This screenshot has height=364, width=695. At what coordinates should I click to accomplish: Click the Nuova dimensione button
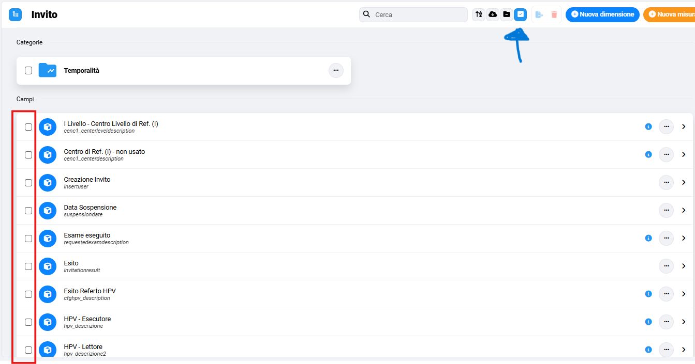(x=602, y=14)
